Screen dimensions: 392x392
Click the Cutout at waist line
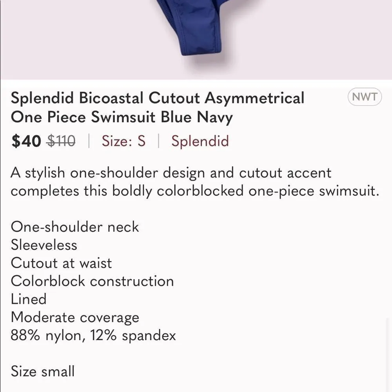tap(61, 263)
